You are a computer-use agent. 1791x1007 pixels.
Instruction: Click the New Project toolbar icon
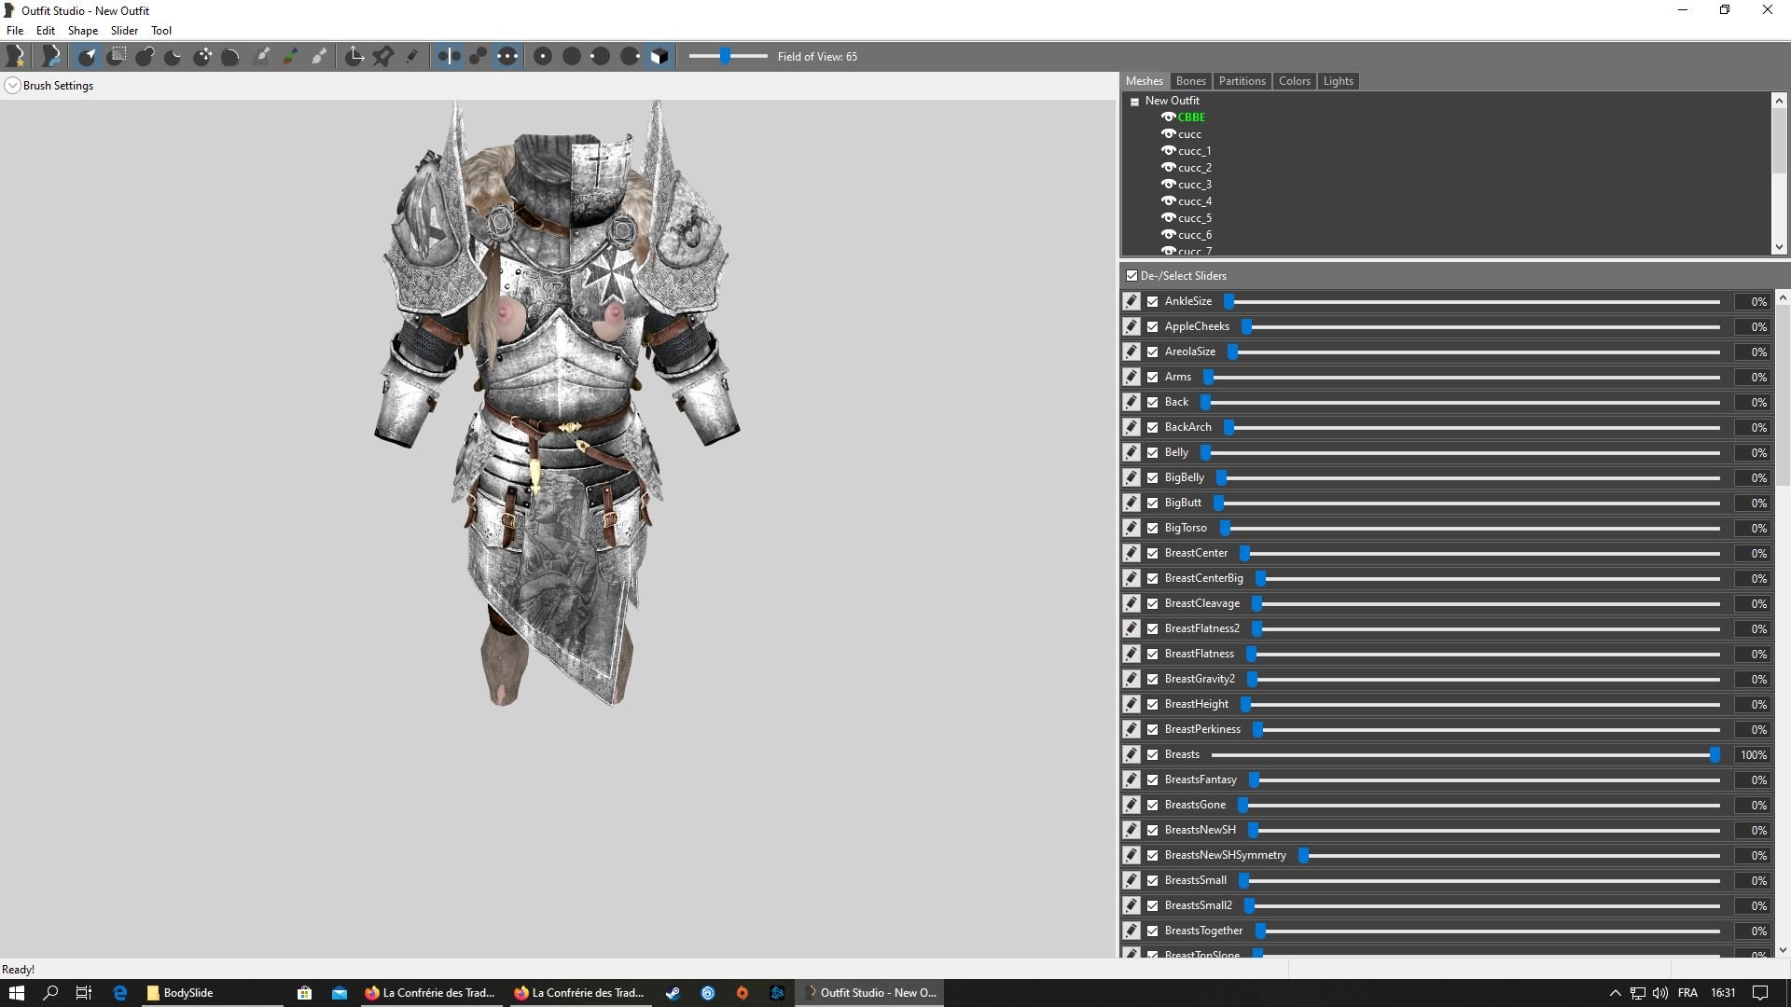[x=15, y=57]
